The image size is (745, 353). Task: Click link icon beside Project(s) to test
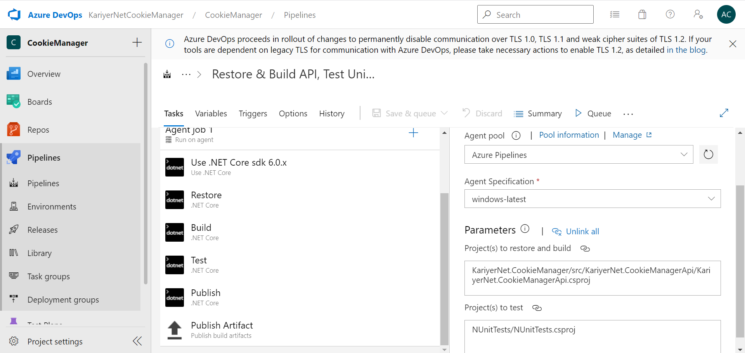(537, 308)
